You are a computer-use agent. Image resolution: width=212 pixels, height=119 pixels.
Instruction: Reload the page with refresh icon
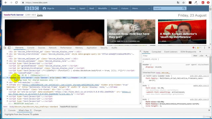click(x=16, y=3)
